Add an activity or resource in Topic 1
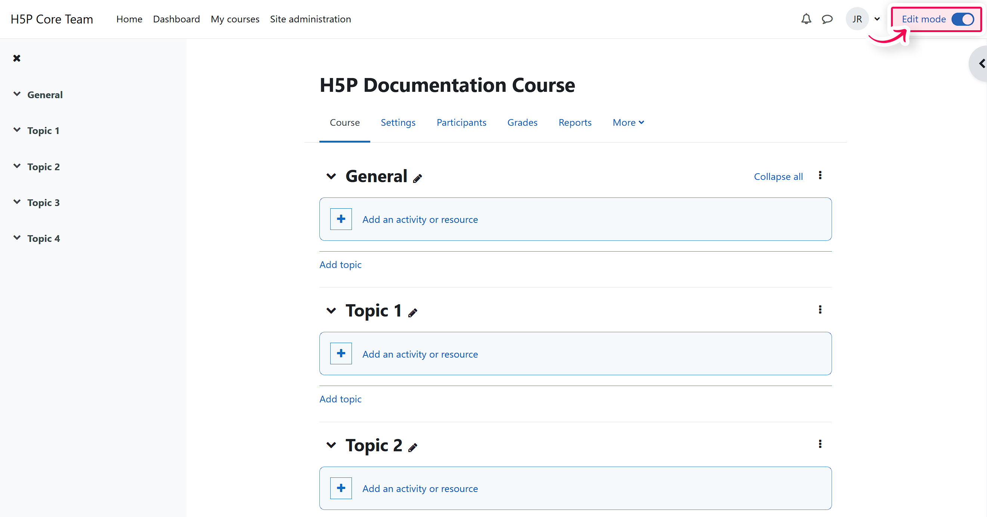 [575, 354]
